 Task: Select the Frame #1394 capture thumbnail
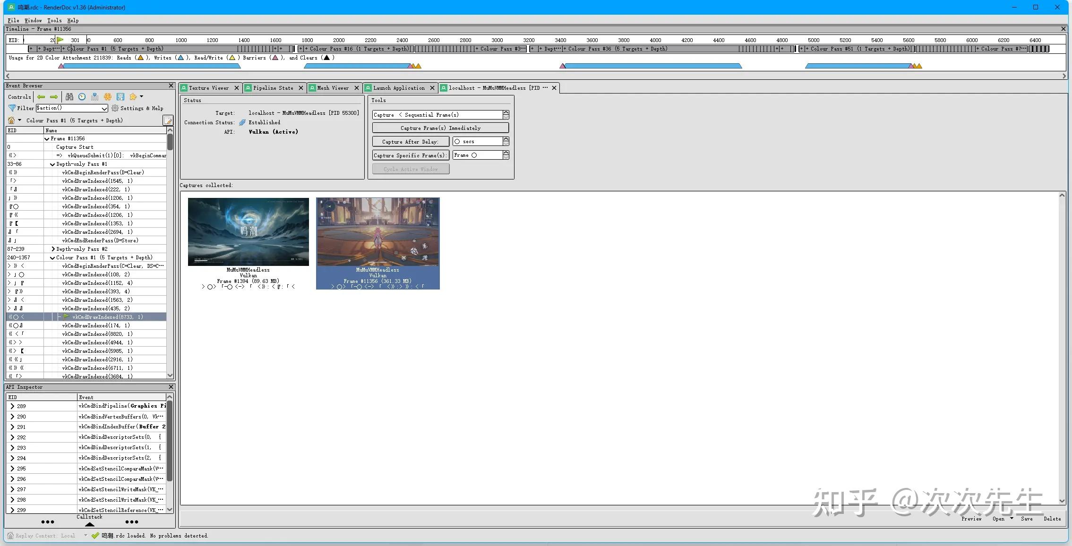[249, 232]
